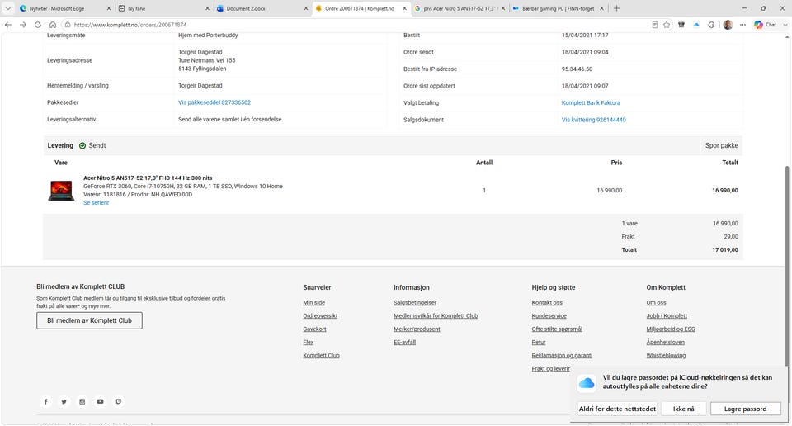Switch to the Ny fane tab

click(162, 8)
